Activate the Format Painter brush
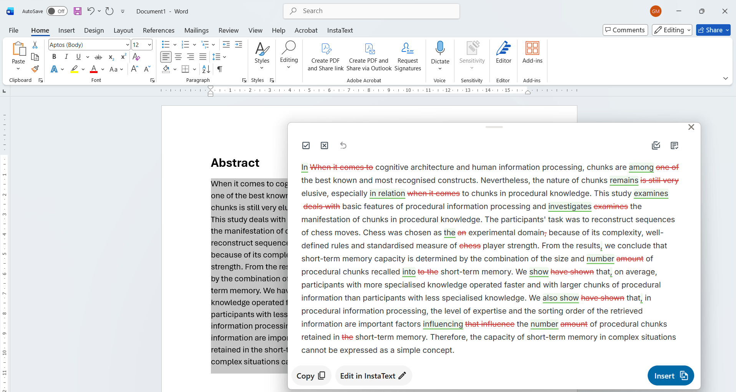Viewport: 736px width, 392px height. point(35,69)
